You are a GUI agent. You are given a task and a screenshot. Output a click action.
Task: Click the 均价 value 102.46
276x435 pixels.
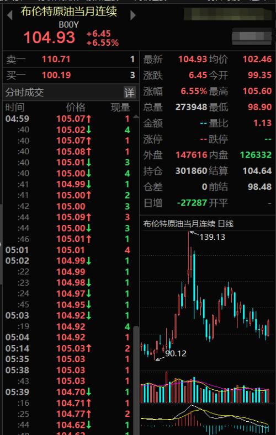pyautogui.click(x=257, y=59)
